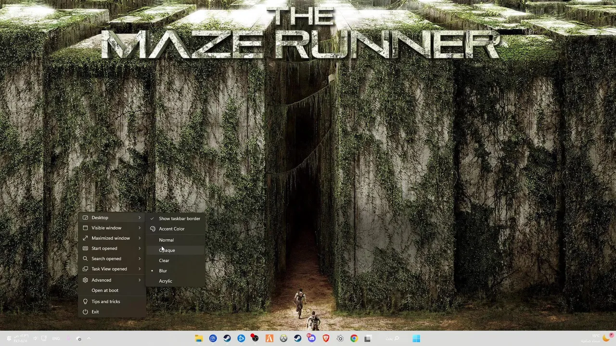Expand Search opened options
Screen dimensions: 616x346
click(x=113, y=259)
